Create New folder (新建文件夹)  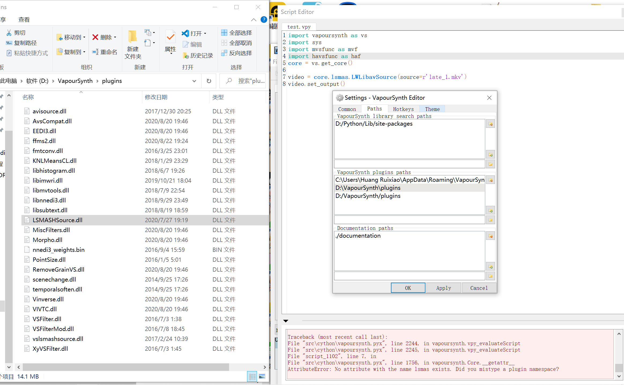133,45
